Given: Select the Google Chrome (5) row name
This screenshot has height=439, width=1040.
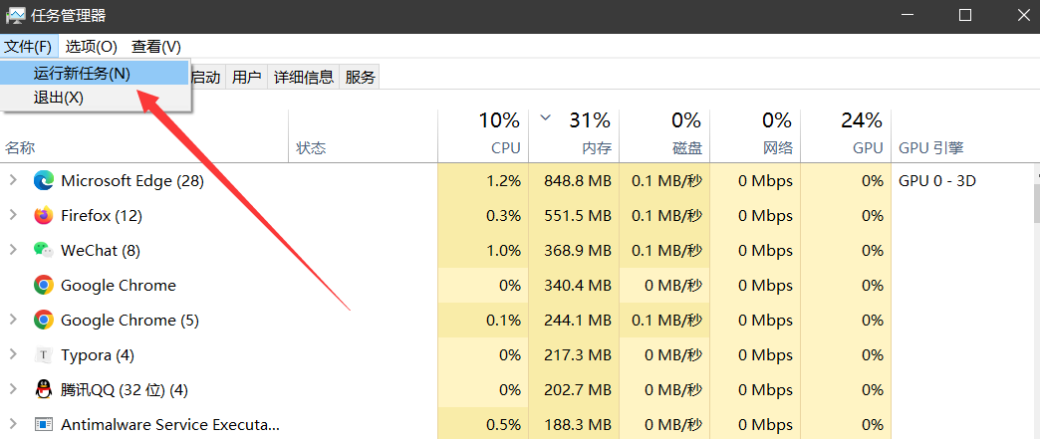Looking at the screenshot, I should tap(130, 321).
